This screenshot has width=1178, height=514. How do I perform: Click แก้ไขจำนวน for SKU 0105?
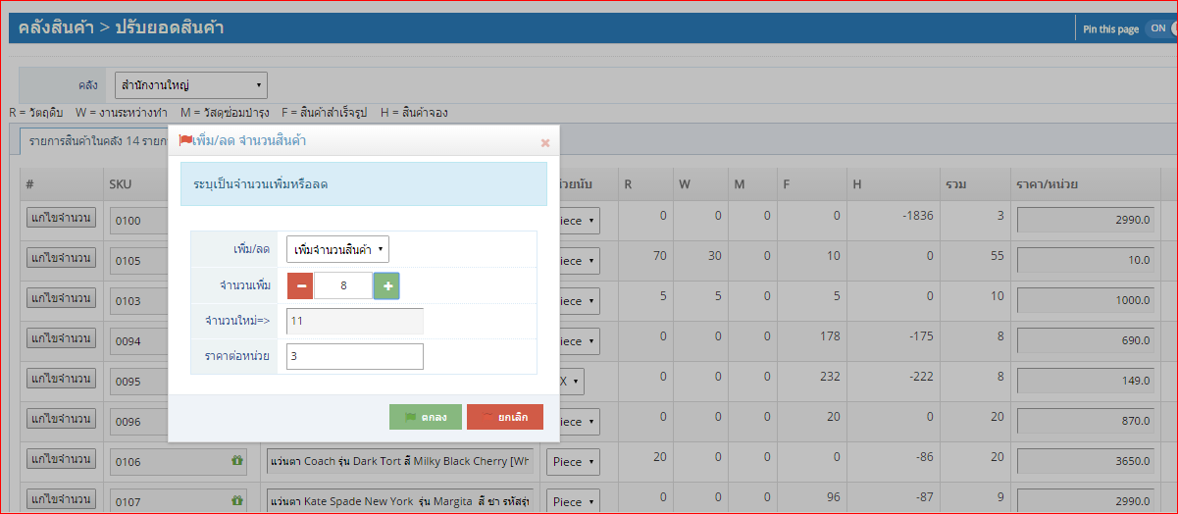62,258
